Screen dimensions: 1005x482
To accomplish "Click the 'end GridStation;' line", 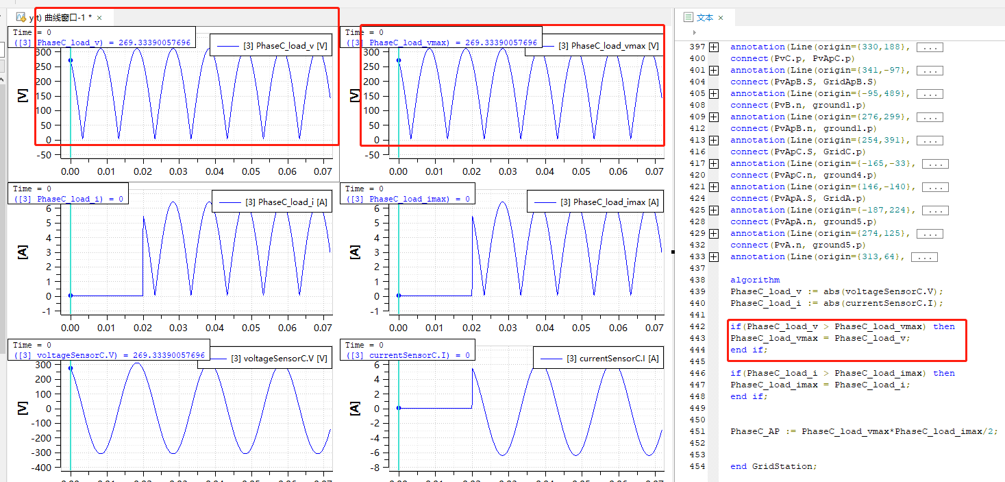I will [774, 466].
